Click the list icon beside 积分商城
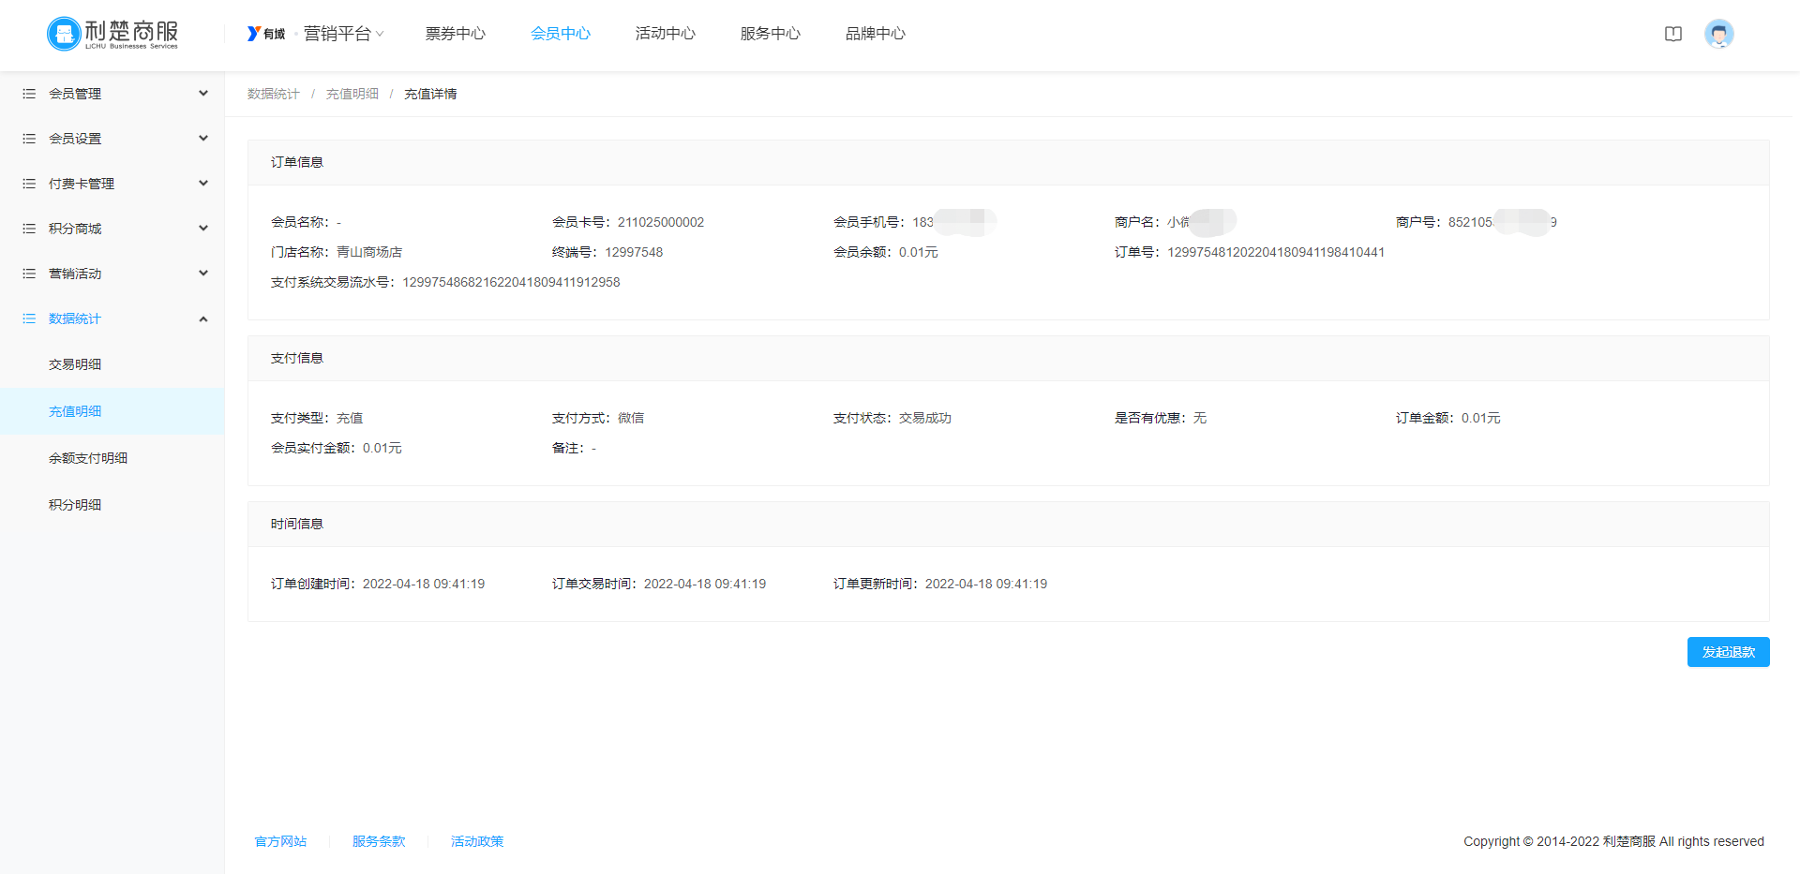The image size is (1800, 874). tap(29, 229)
